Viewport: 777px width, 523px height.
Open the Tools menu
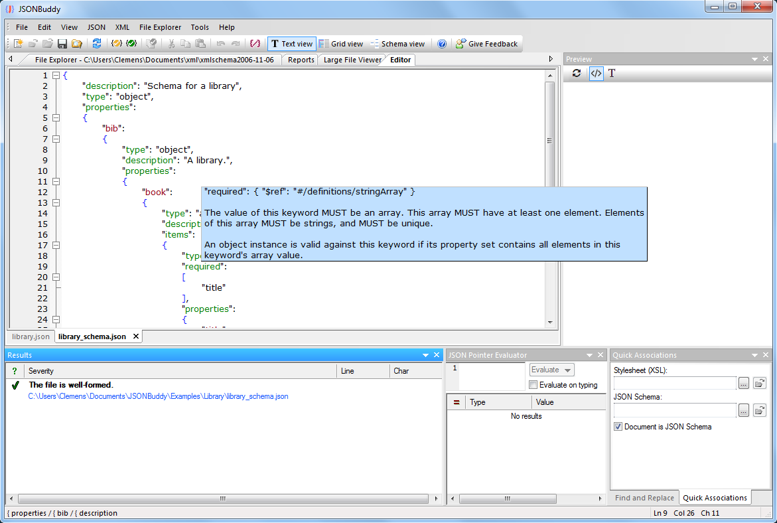click(200, 27)
